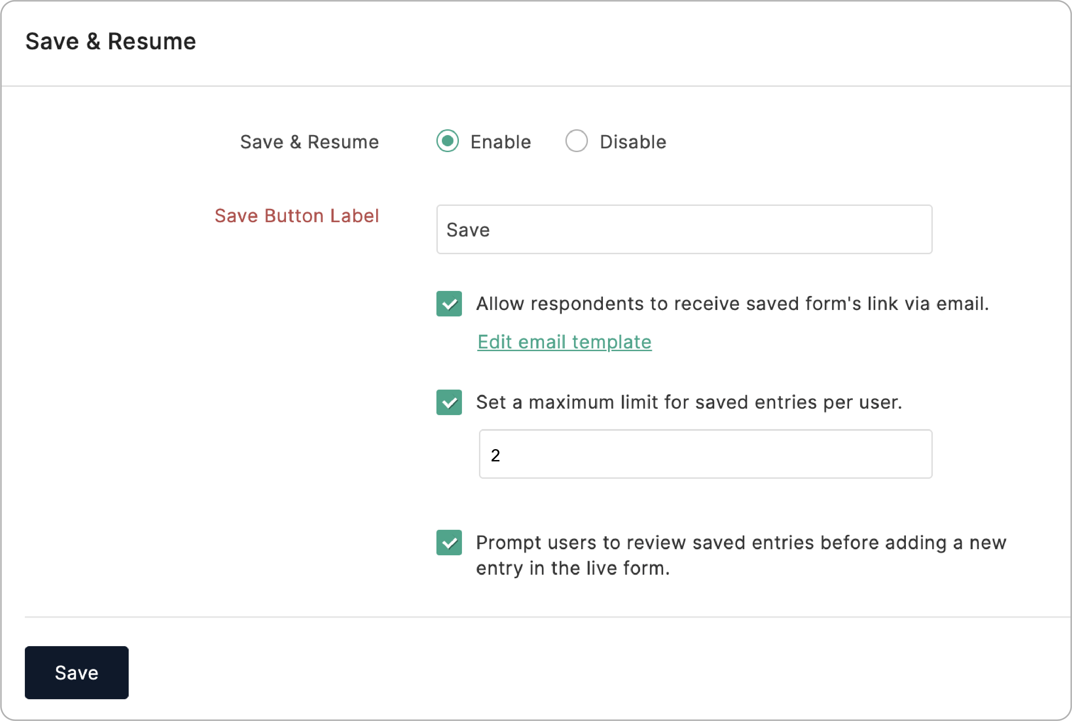Image resolution: width=1072 pixels, height=721 pixels.
Task: Select the Enable radio button
Action: 447,141
